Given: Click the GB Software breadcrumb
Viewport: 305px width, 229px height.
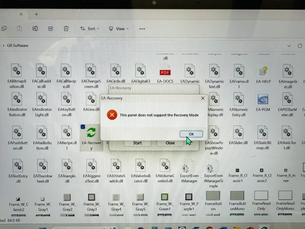Looking at the screenshot, I should point(18,45).
